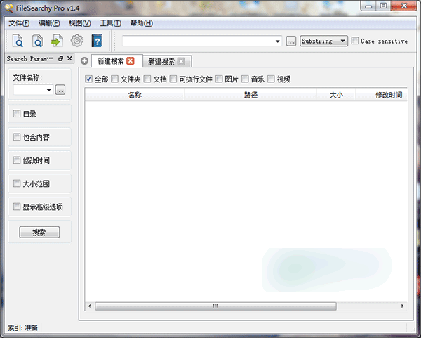Float the Search Parameters panel

60,58
